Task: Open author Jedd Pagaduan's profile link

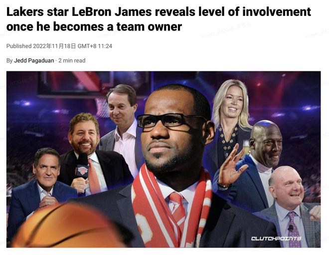Action: [x=34, y=60]
